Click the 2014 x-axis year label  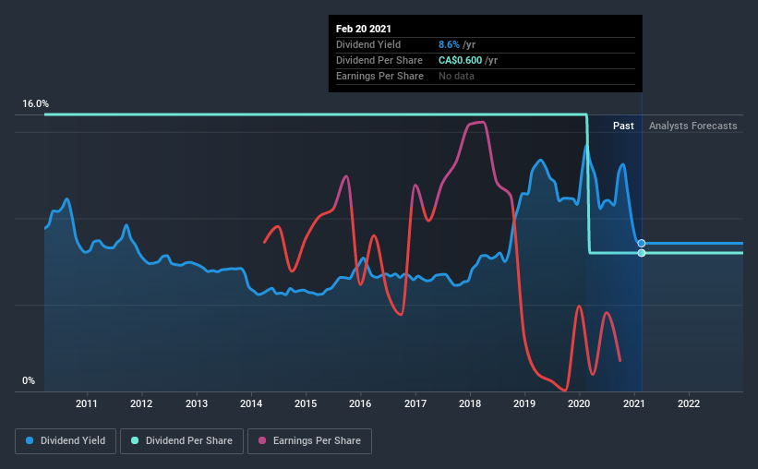(251, 403)
